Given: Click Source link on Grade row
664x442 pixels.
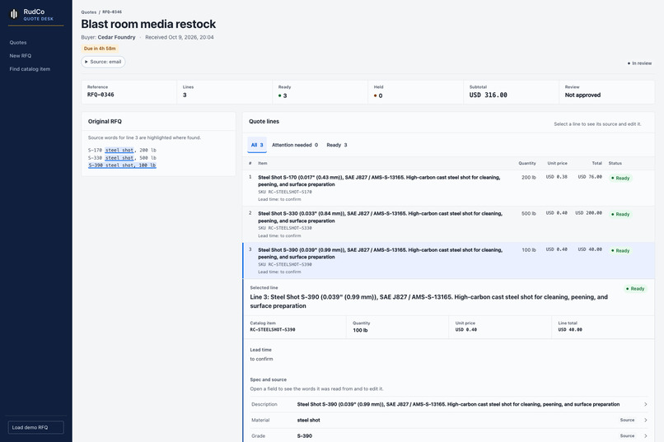Looking at the screenshot, I should click(x=627, y=435).
